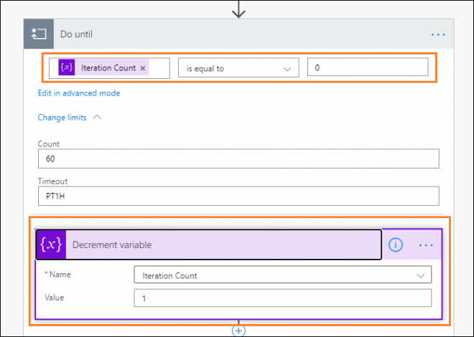
Task: Remove the Iteration Count token from condition
Action: [143, 68]
